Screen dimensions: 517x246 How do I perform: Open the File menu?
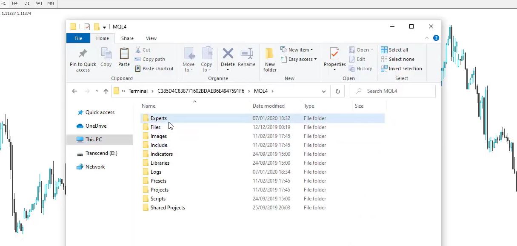tap(78, 38)
